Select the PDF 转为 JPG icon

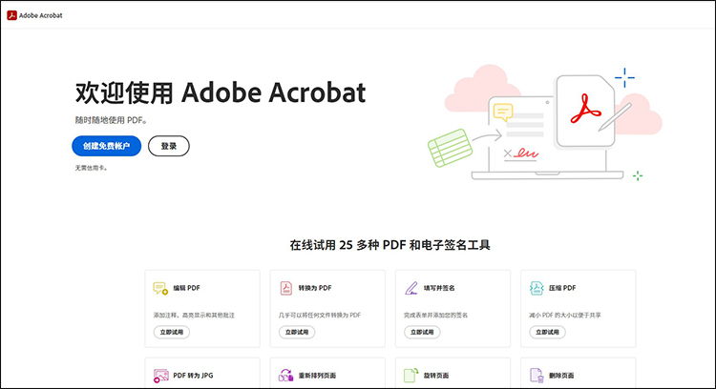(160, 376)
